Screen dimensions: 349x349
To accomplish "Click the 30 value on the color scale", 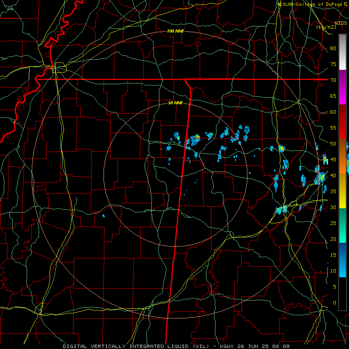I will point(333,207).
